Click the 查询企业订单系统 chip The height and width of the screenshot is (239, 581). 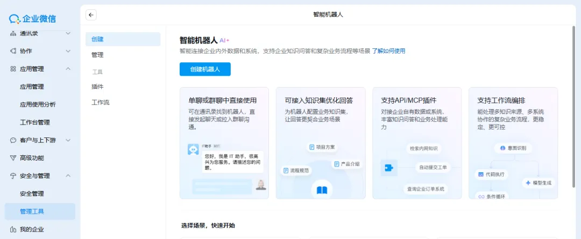[426, 189]
